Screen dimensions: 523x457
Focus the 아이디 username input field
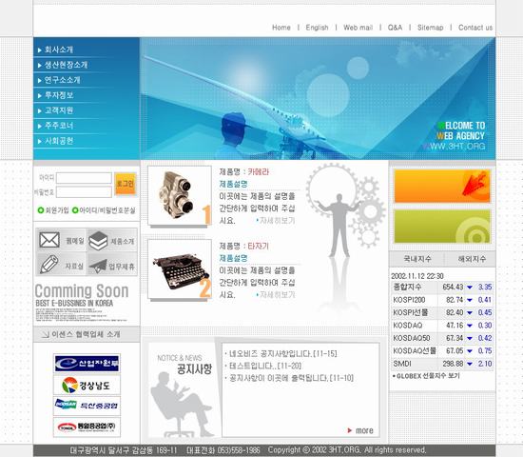[84, 178]
